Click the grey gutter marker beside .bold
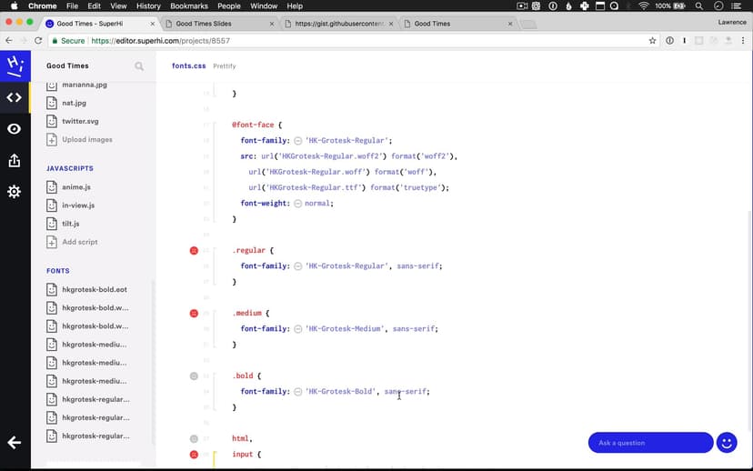The image size is (753, 471). point(194,376)
